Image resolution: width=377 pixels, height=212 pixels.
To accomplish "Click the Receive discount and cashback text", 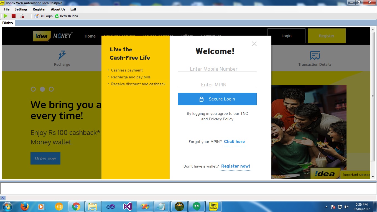I will coord(138,84).
